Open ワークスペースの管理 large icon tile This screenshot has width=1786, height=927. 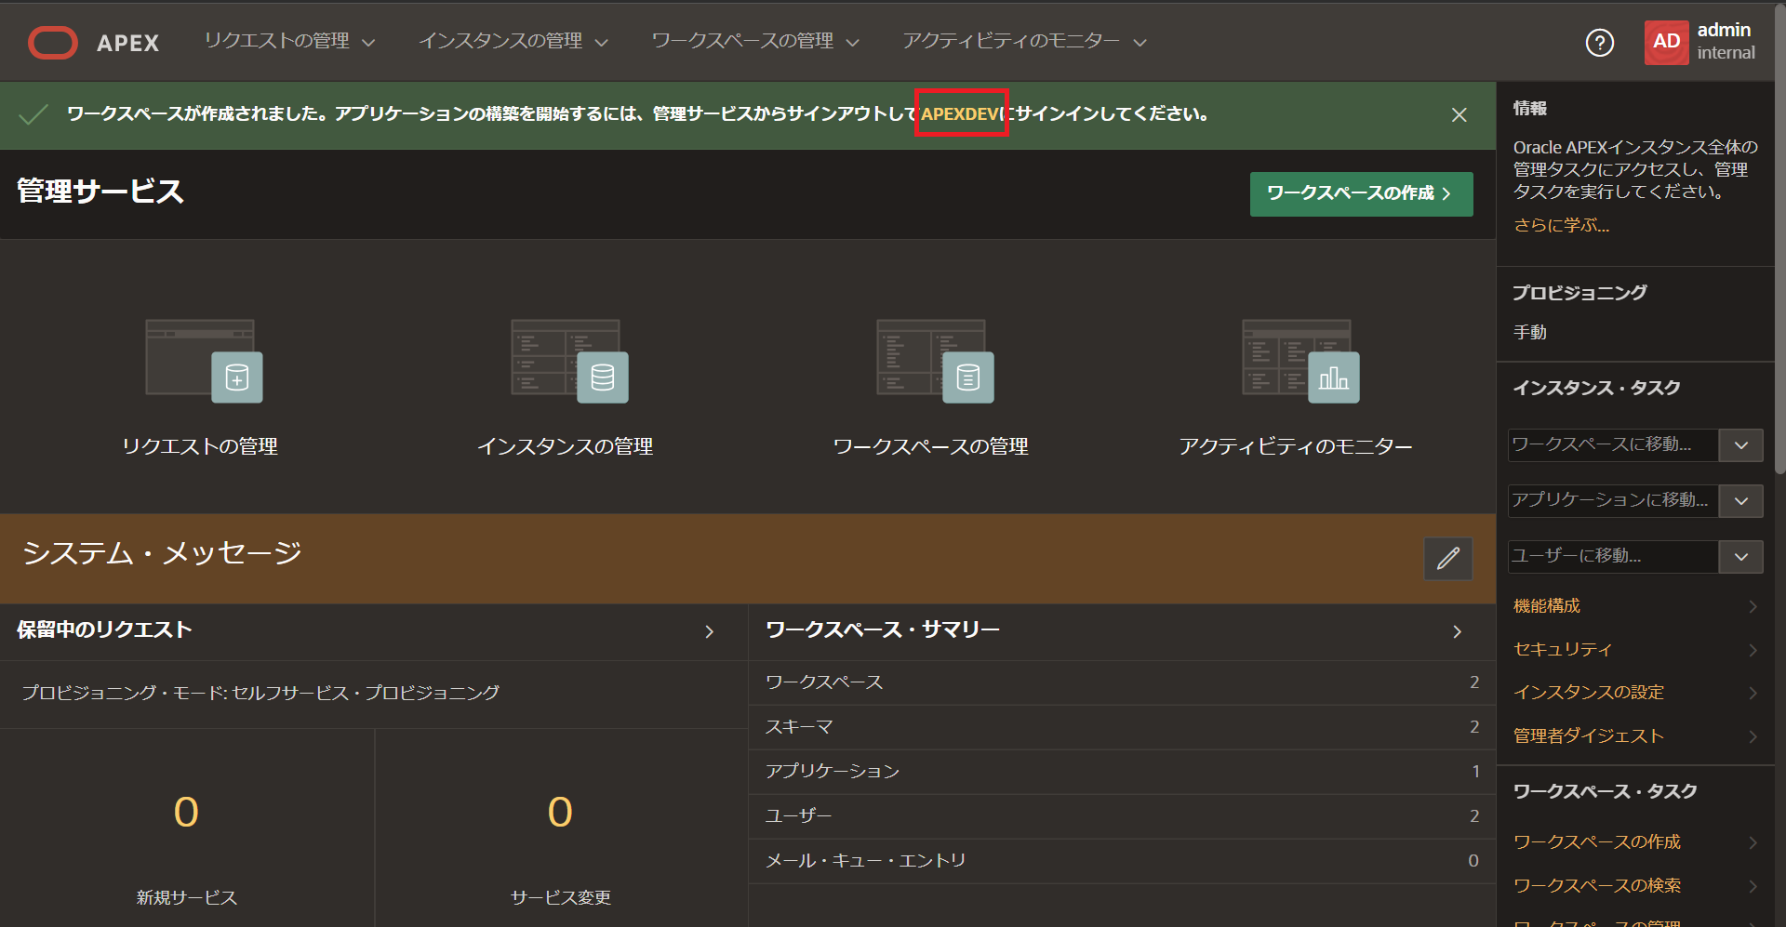point(931,389)
